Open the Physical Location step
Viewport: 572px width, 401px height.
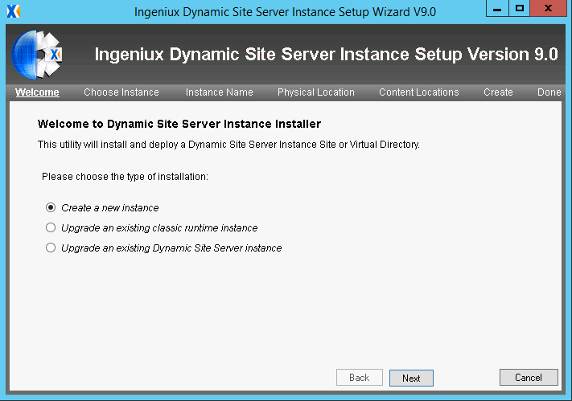[x=316, y=92]
